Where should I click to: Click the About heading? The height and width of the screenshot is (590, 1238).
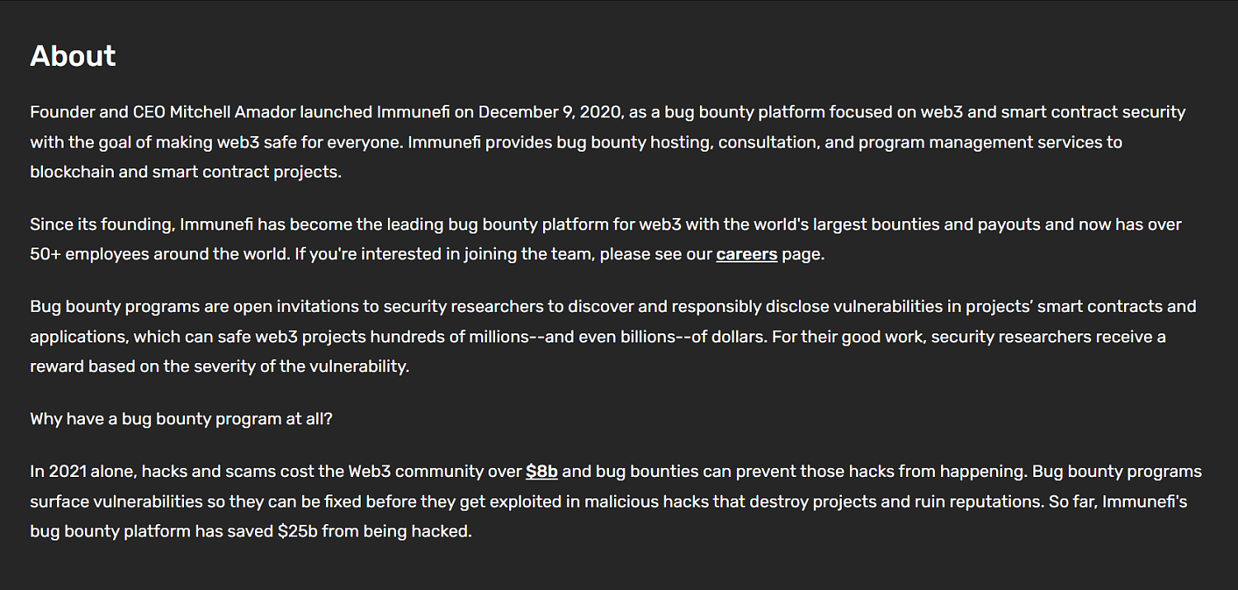(x=73, y=55)
